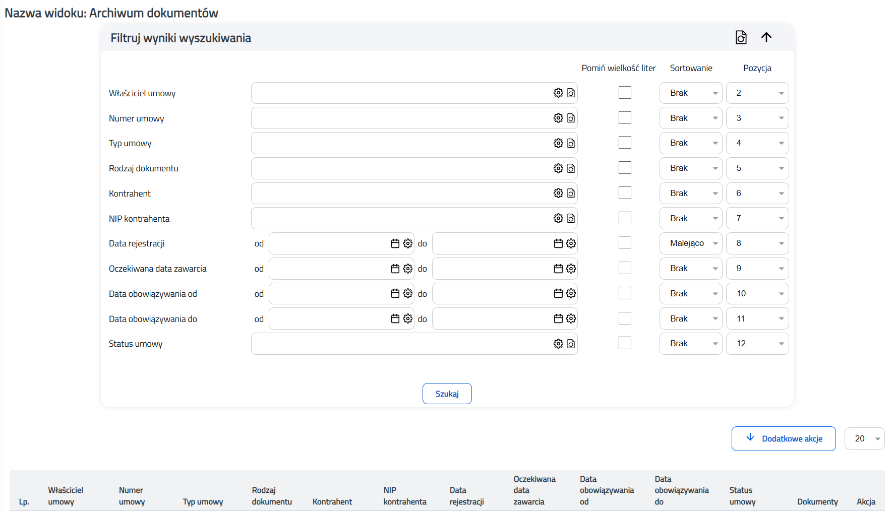The width and height of the screenshot is (896, 512).
Task: Click Numer umowy column header
Action: [x=132, y=496]
